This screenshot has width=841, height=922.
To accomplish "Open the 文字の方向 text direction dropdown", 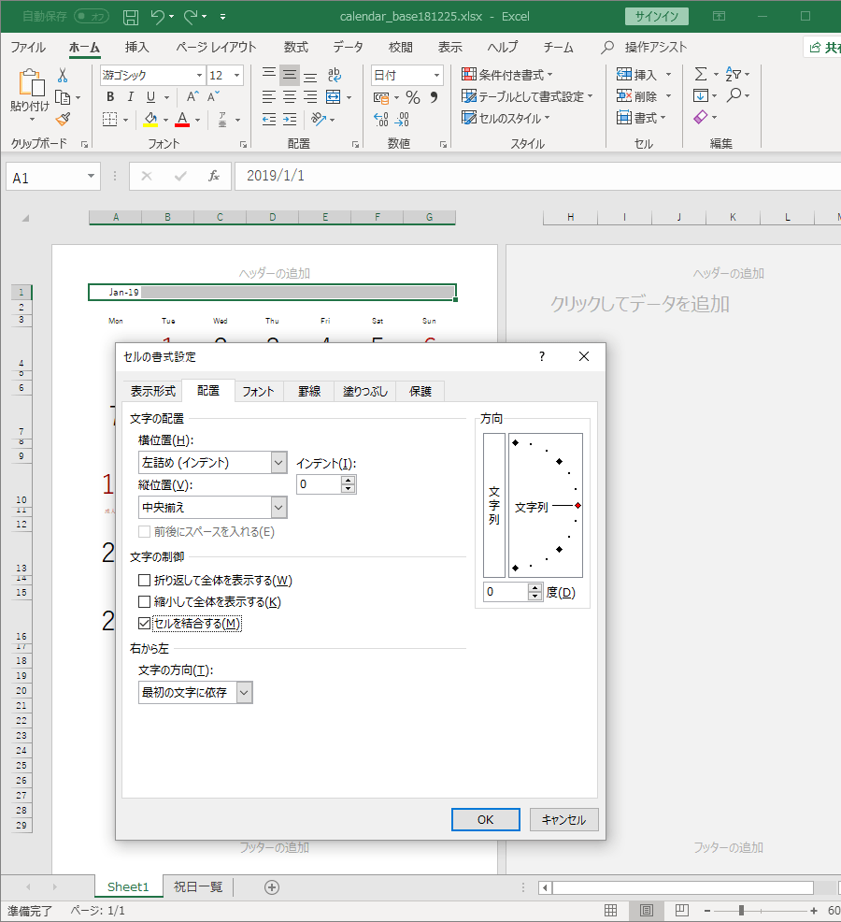I will 244,692.
